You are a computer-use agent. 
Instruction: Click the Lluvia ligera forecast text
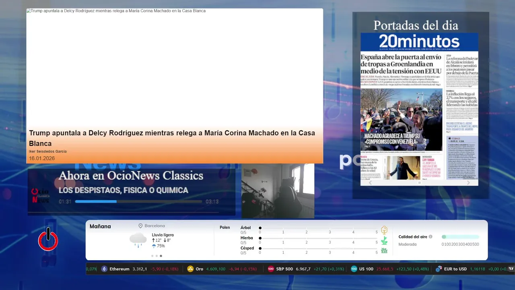[x=163, y=235]
